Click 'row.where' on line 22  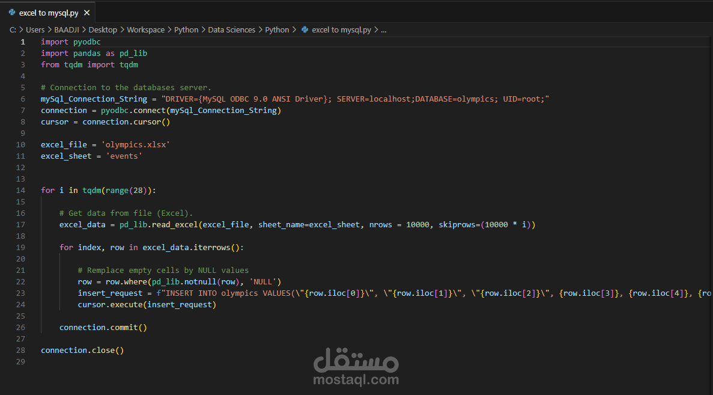point(126,282)
